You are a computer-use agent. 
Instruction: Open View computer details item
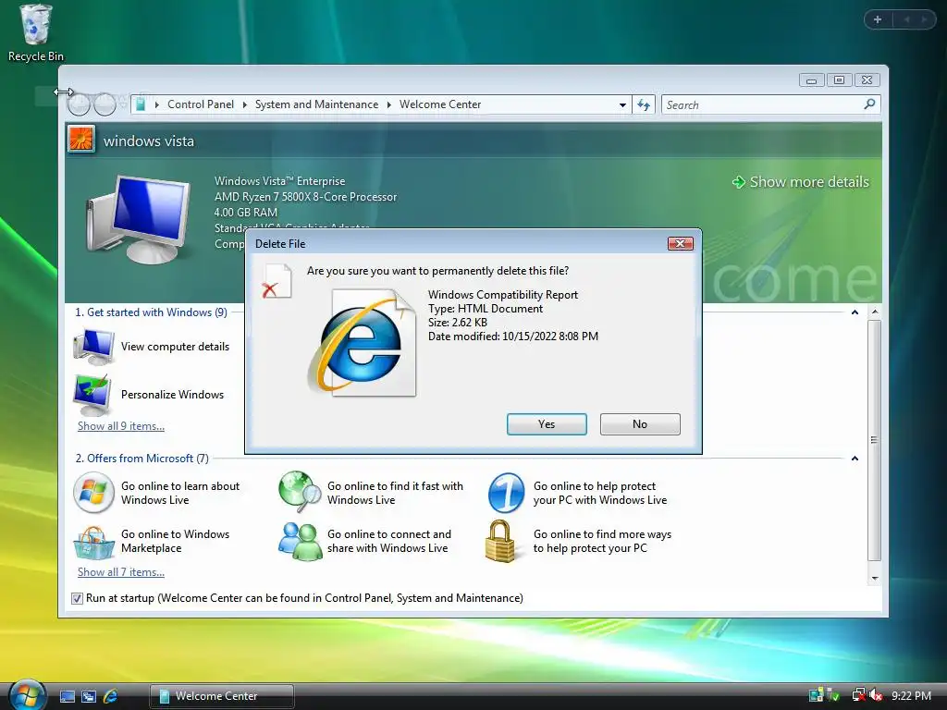pos(175,347)
